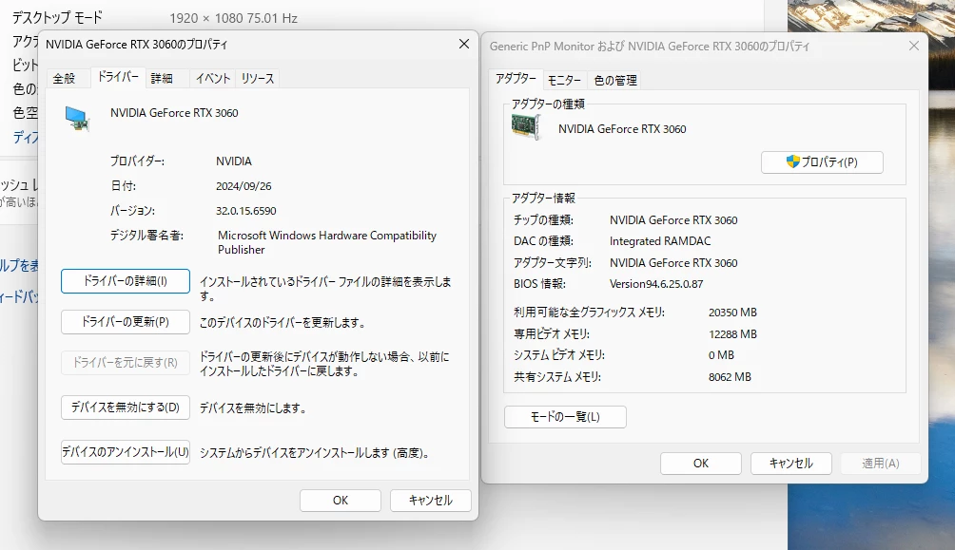
Task: Click the モードの一覧(L) button
Action: [x=565, y=417]
